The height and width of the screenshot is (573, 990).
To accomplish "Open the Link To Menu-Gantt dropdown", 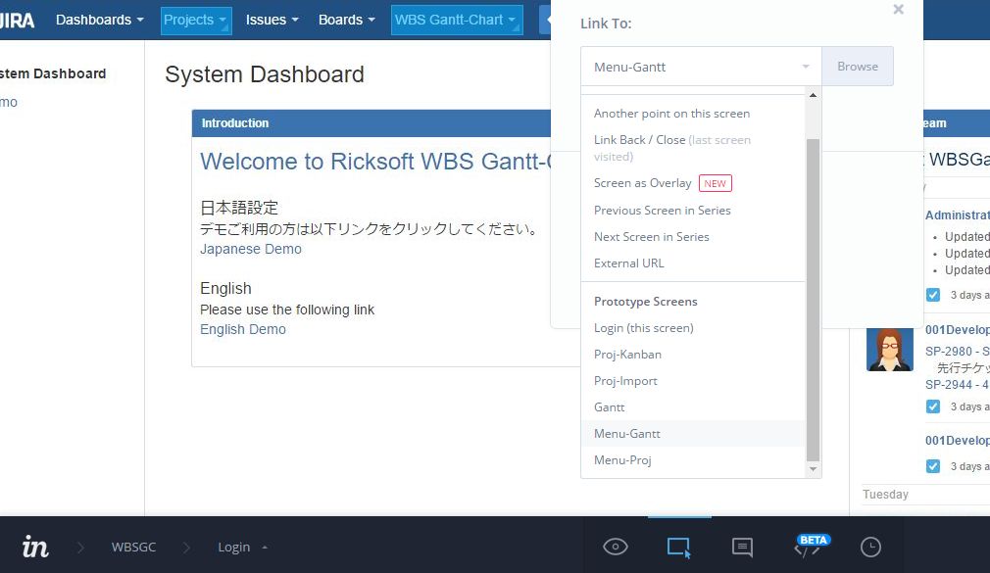I will pos(701,67).
